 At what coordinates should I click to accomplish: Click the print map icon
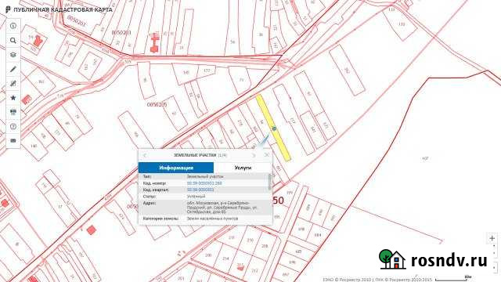13,112
